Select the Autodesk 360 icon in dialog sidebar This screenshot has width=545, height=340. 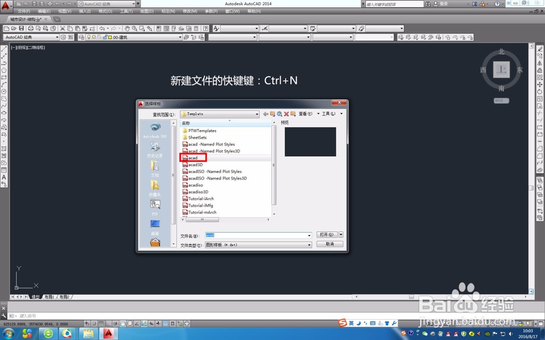(154, 127)
